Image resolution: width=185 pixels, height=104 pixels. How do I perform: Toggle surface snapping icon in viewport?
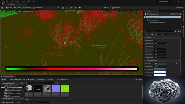coord(115,11)
